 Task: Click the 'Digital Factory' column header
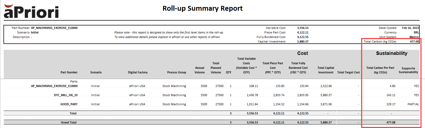click(138, 72)
